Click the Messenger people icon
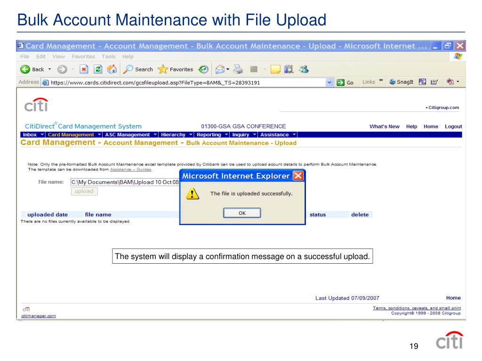 tap(304, 70)
